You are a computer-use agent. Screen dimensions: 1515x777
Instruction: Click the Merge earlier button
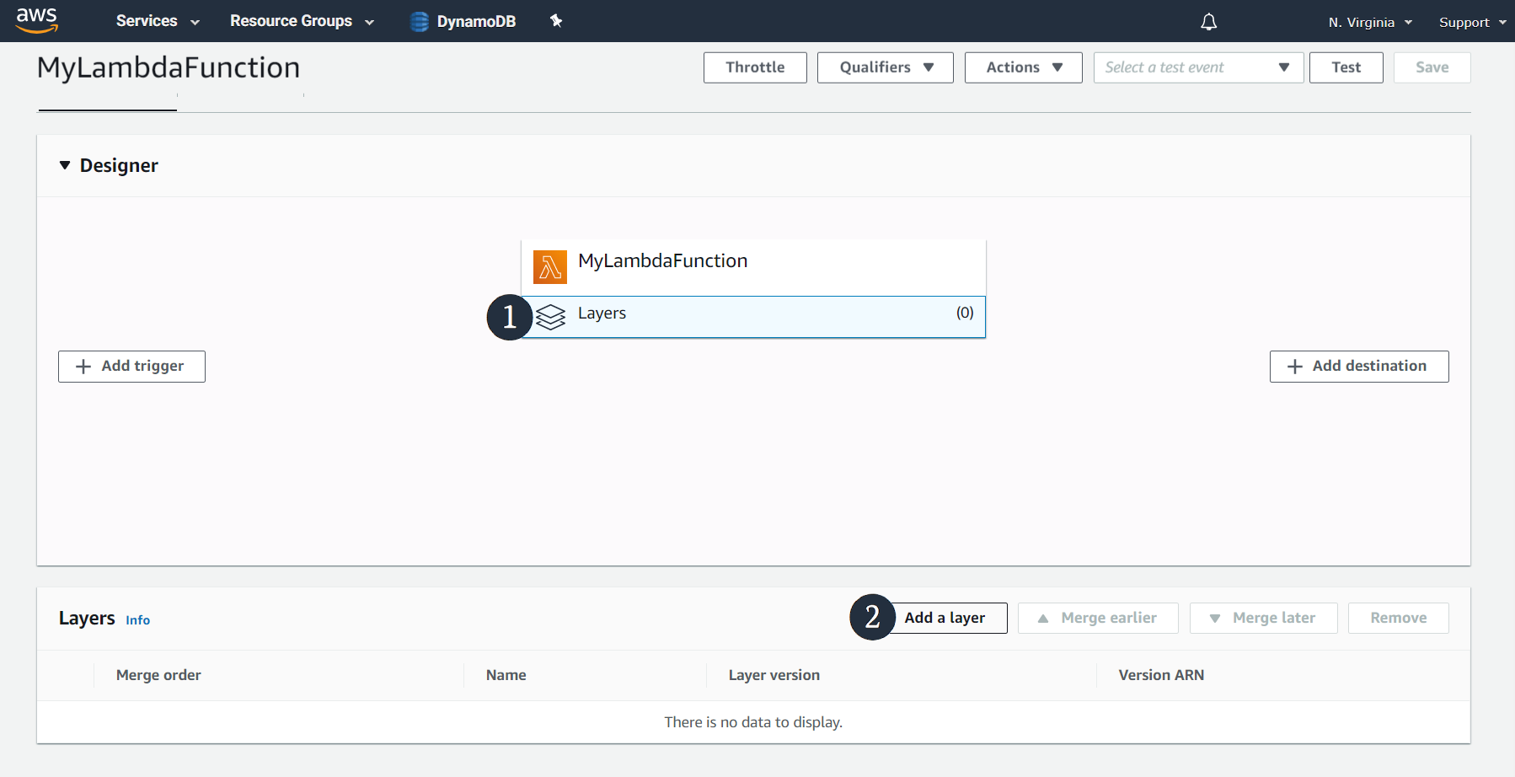[x=1098, y=618]
